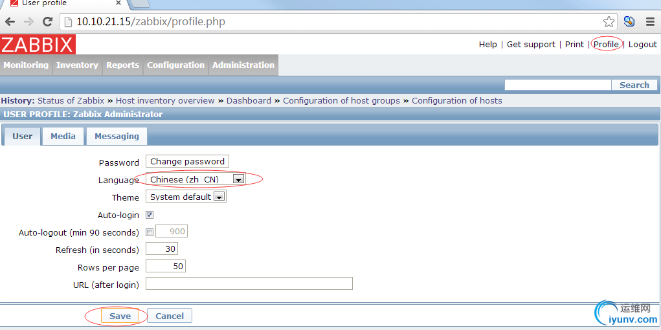The height and width of the screenshot is (330, 661).
Task: Click the URL (after login) field
Action: pyautogui.click(x=249, y=284)
